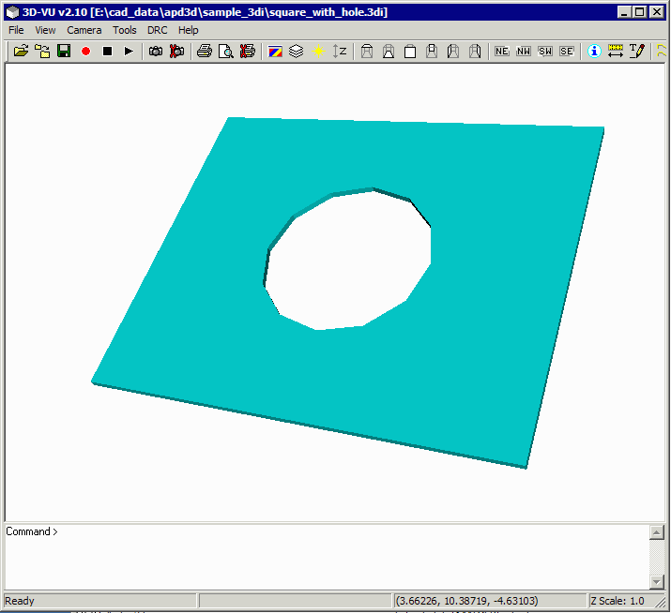This screenshot has height=613, width=671.
Task: Open the DRC menu
Action: 157,30
